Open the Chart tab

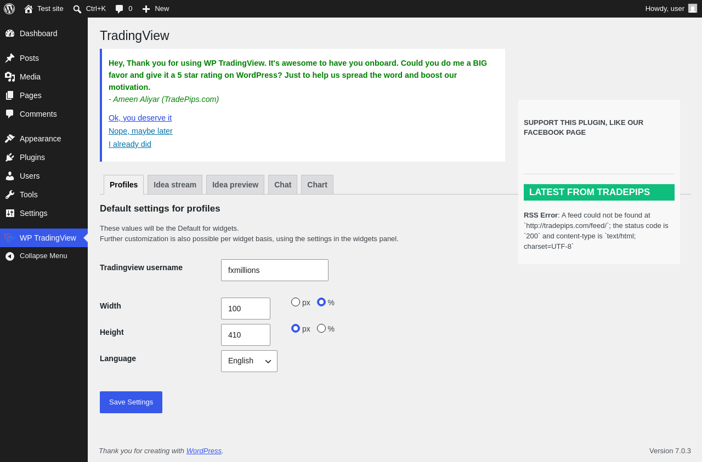(x=317, y=185)
